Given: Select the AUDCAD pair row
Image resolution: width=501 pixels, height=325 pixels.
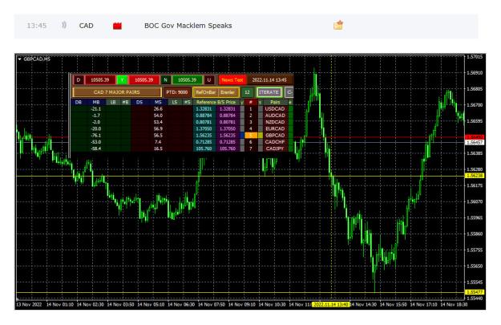Looking at the screenshot, I should (x=275, y=116).
